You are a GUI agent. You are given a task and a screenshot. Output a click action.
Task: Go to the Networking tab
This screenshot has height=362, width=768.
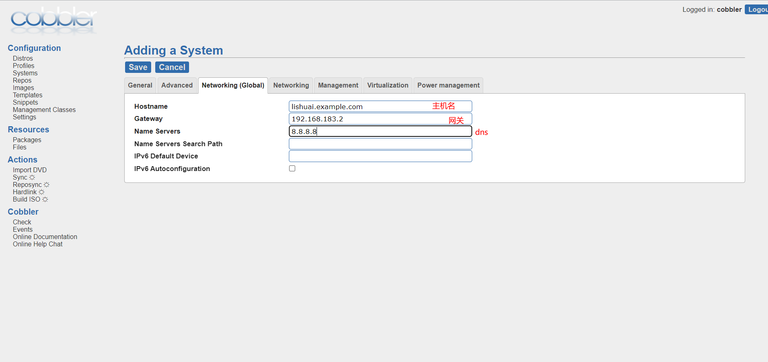coord(291,86)
